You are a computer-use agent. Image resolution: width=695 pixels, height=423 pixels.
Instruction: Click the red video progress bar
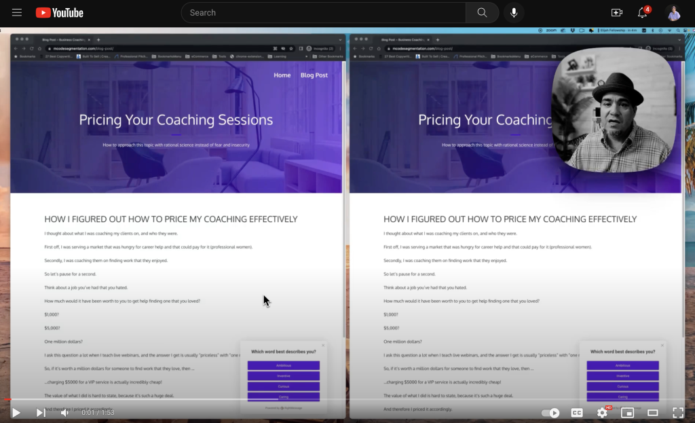[271, 400]
